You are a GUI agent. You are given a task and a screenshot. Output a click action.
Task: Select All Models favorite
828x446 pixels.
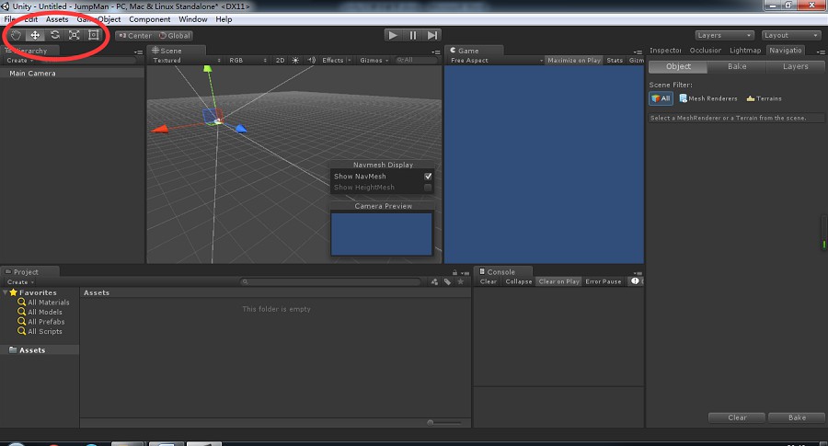40,312
